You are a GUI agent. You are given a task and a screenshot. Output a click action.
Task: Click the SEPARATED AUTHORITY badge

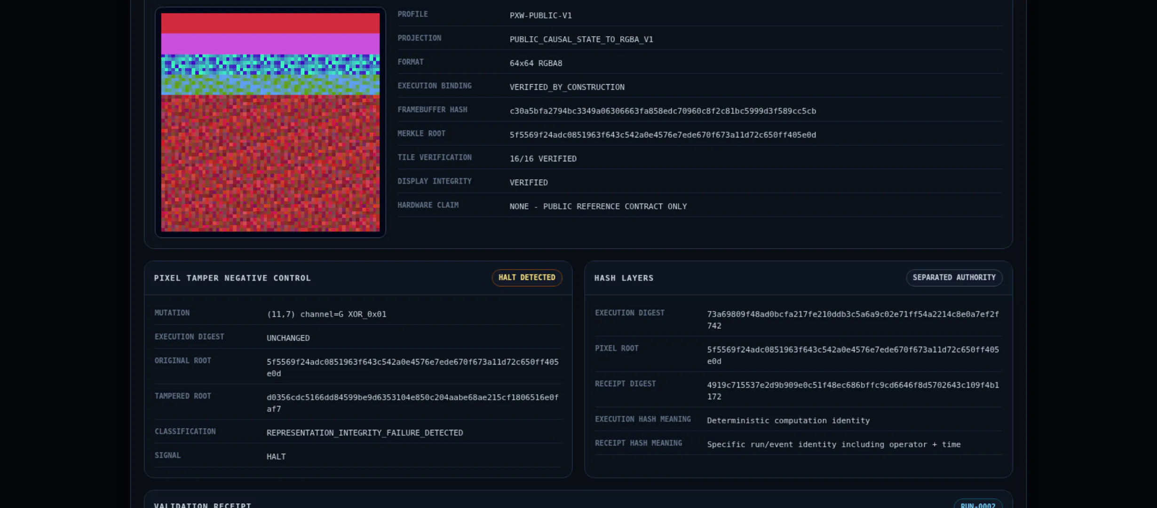click(954, 278)
